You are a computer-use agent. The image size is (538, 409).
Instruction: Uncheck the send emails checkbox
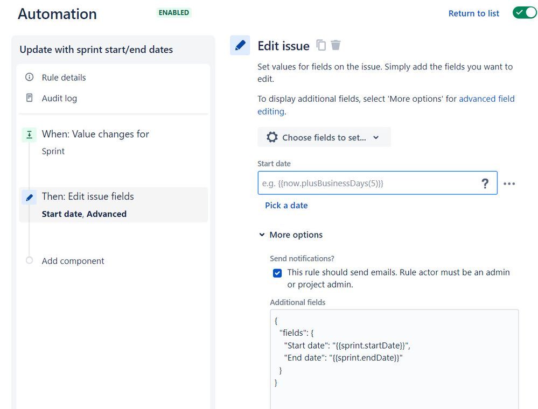(x=277, y=273)
